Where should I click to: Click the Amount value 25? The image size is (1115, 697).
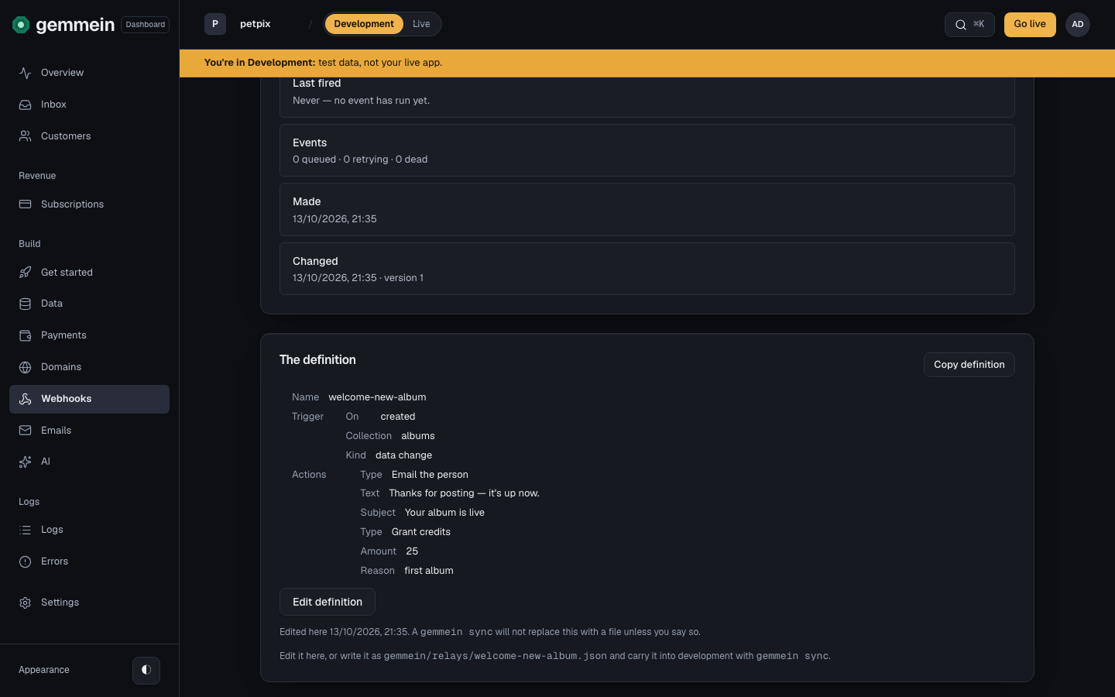pyautogui.click(x=412, y=551)
